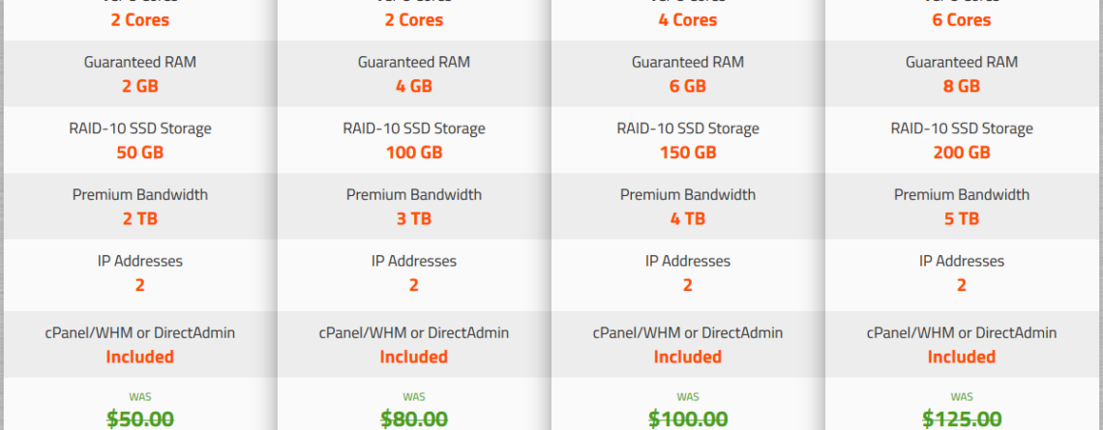This screenshot has height=430, width=1103.
Task: Click the struck-through $80.00 price
Action: click(414, 419)
